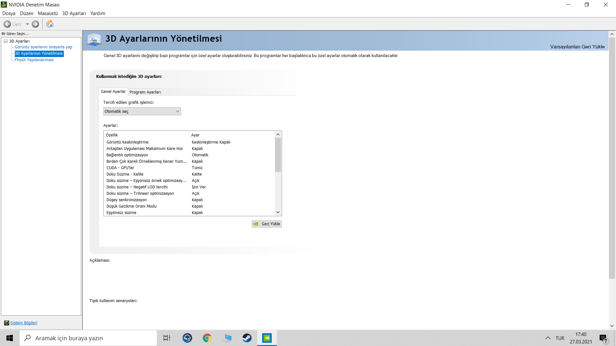Open the Tercih edilen grafik işlemci dropdown
This screenshot has height=346, width=616.
click(142, 111)
